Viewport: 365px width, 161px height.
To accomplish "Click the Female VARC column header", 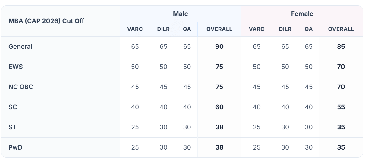I will pyautogui.click(x=256, y=29).
